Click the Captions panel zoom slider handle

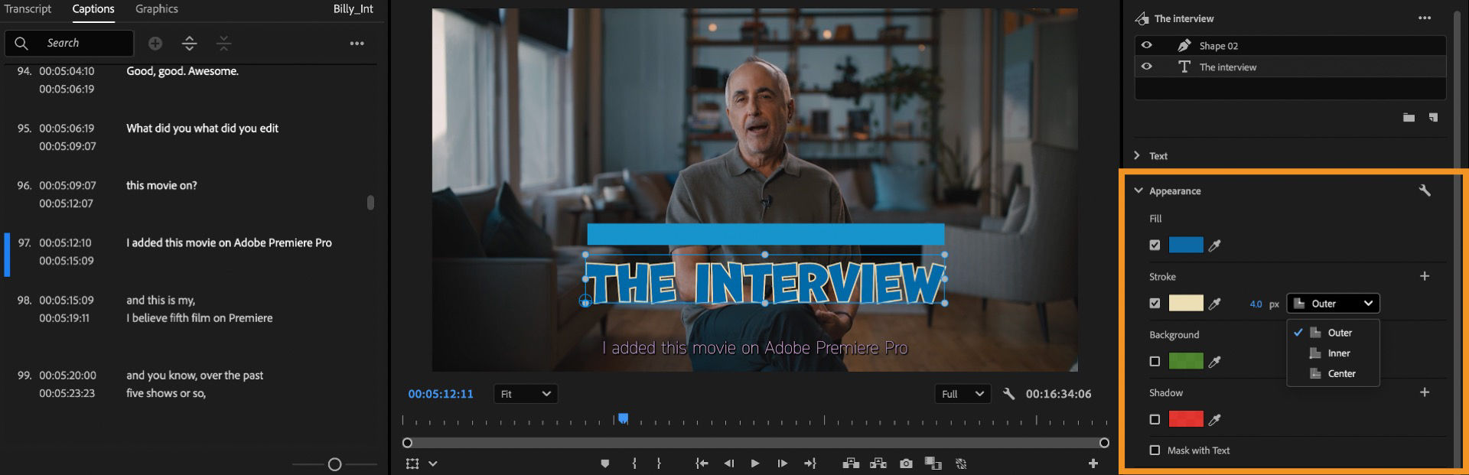coord(334,464)
